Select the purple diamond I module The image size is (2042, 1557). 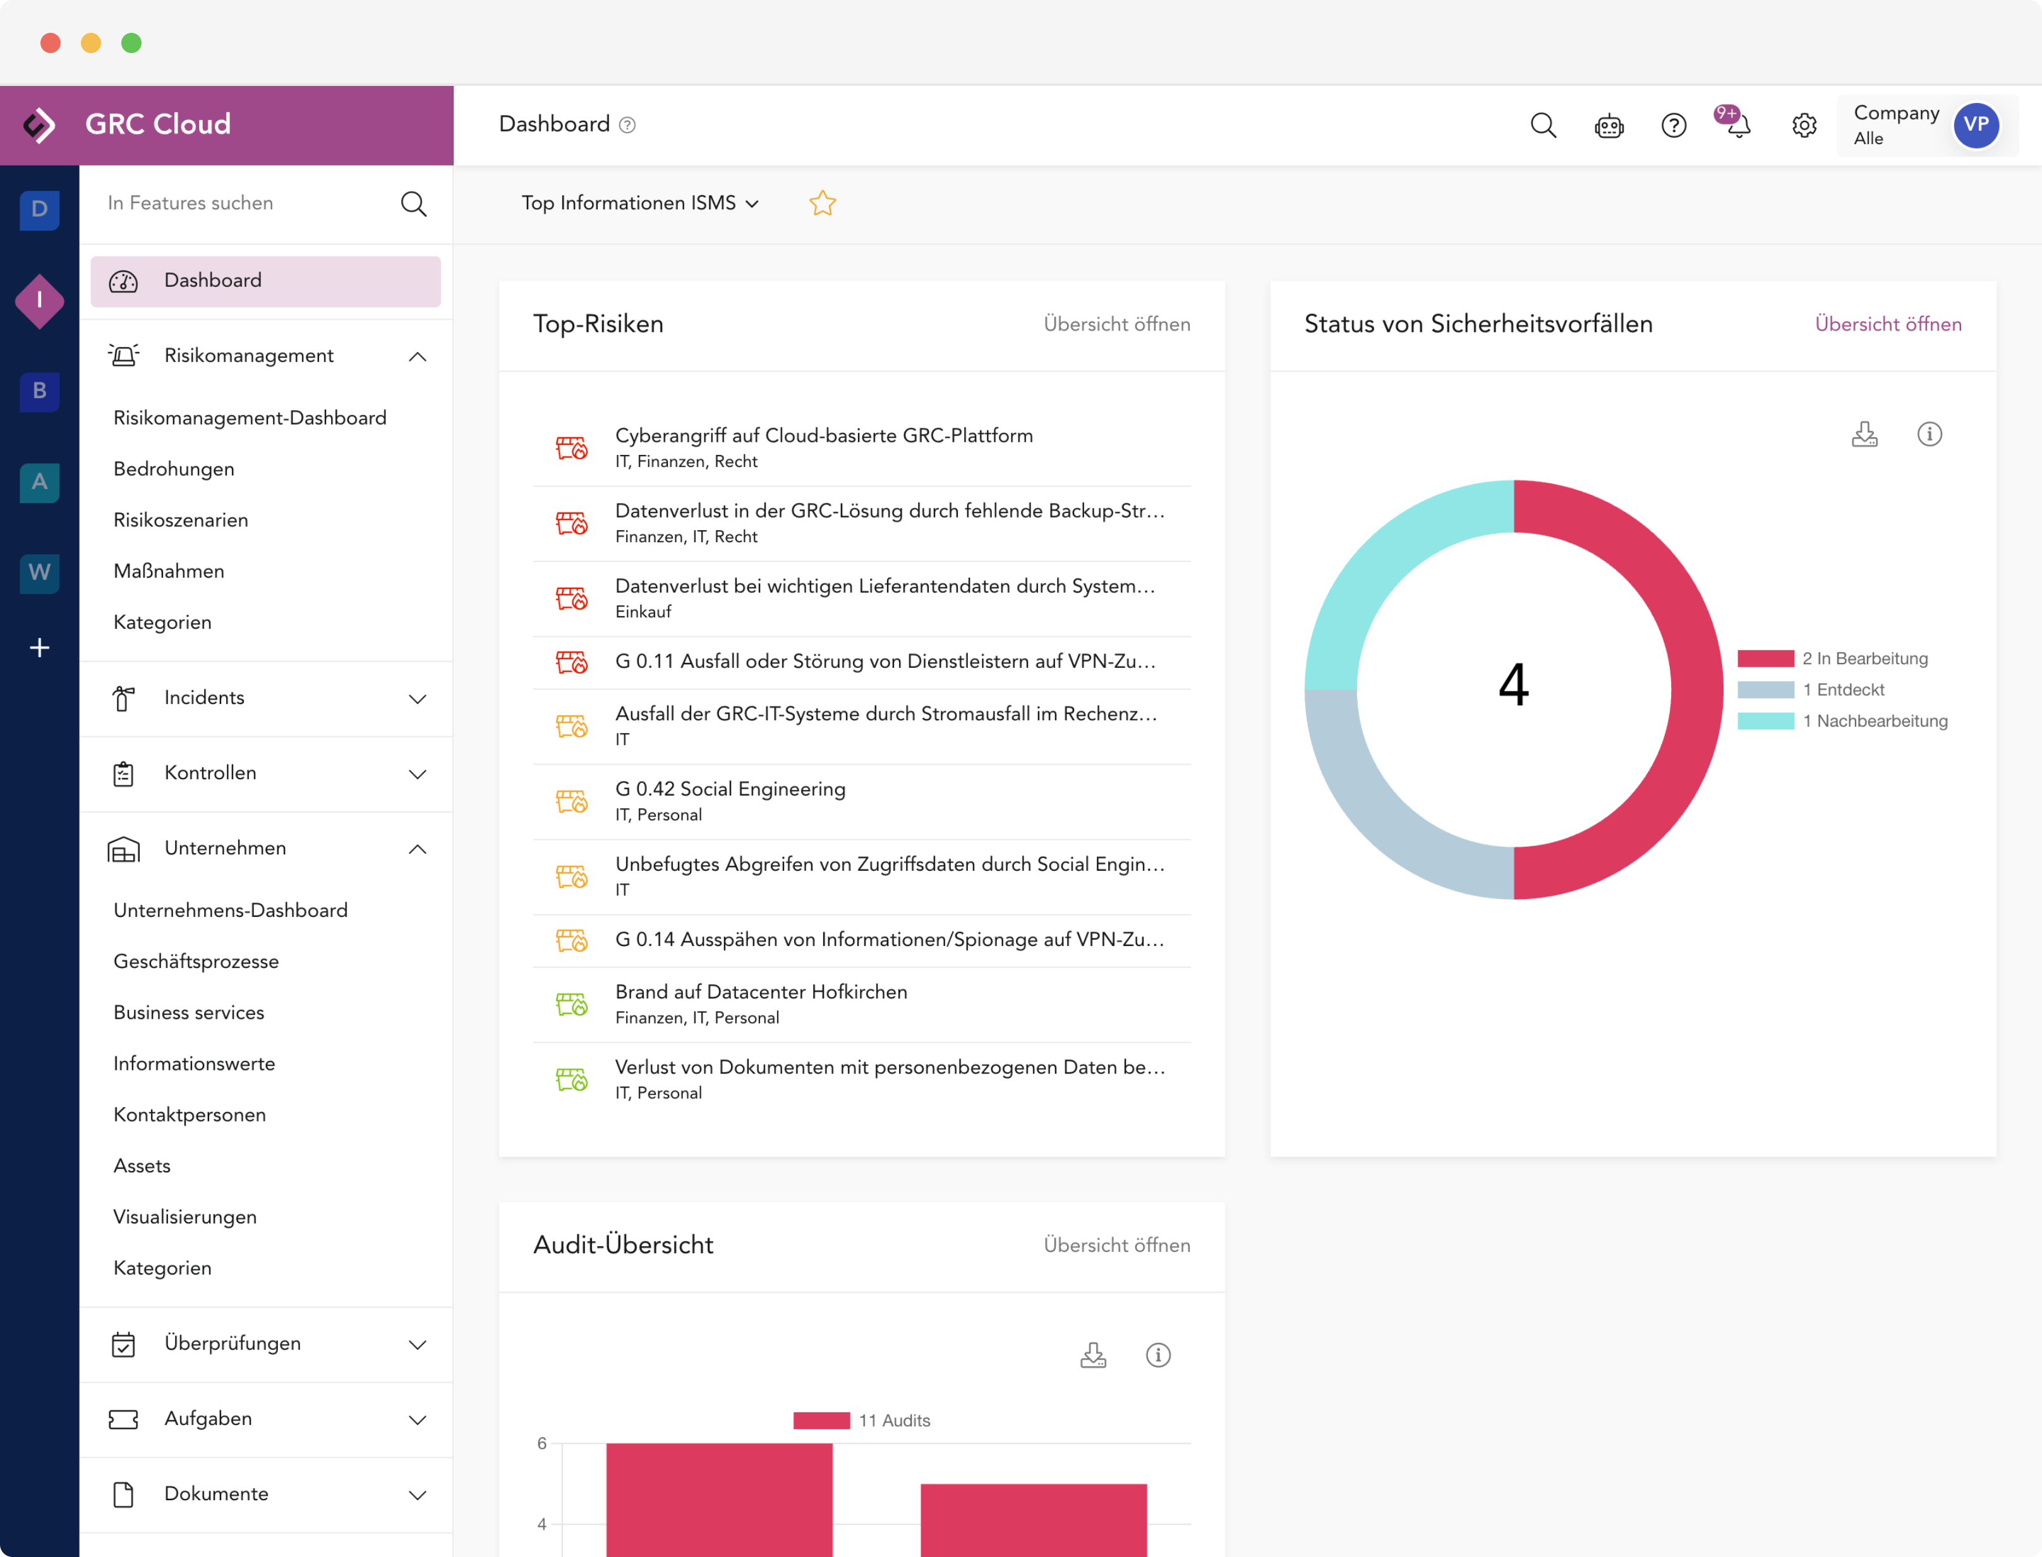pyautogui.click(x=39, y=300)
